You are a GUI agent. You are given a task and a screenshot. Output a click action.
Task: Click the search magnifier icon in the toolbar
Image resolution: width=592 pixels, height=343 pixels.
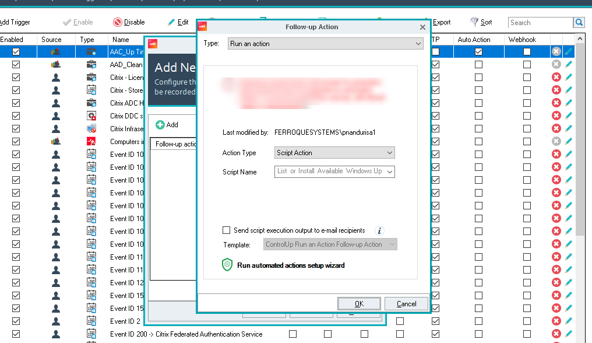tap(579, 23)
